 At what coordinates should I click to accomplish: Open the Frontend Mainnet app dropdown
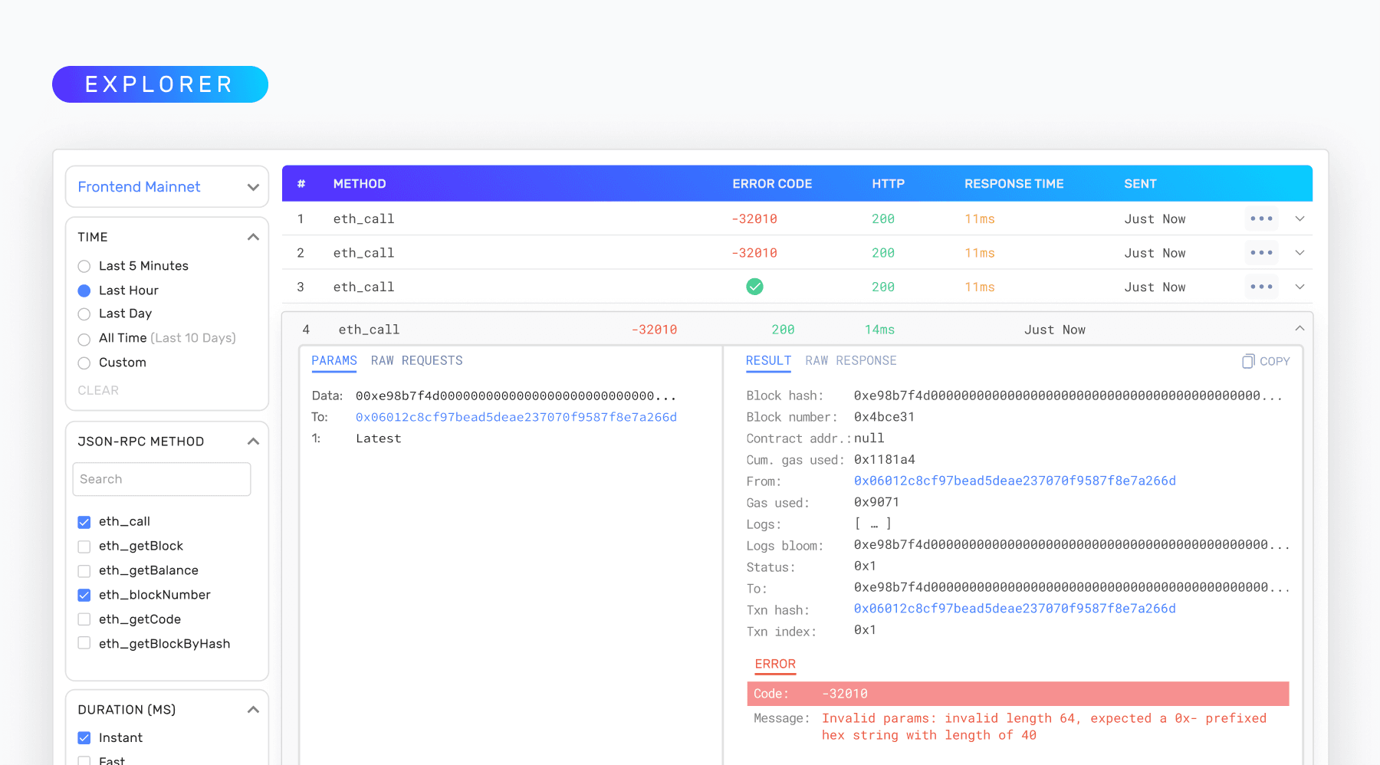[x=167, y=187]
